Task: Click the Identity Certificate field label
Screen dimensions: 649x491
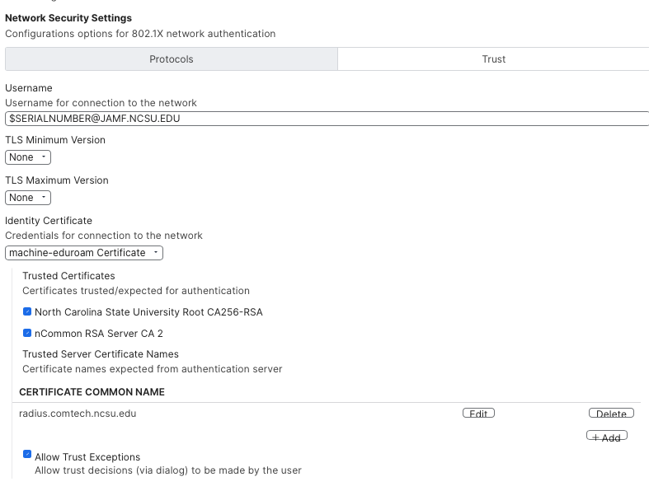Action: pos(49,221)
